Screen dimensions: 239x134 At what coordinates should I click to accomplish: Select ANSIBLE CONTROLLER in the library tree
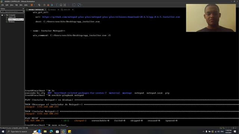[16, 19]
